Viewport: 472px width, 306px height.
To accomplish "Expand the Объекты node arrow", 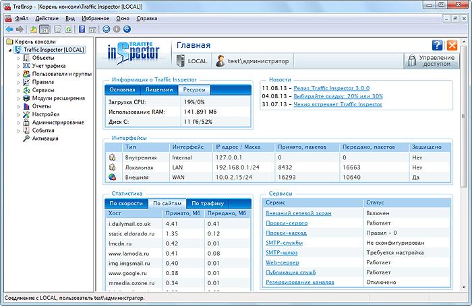I will (x=18, y=58).
